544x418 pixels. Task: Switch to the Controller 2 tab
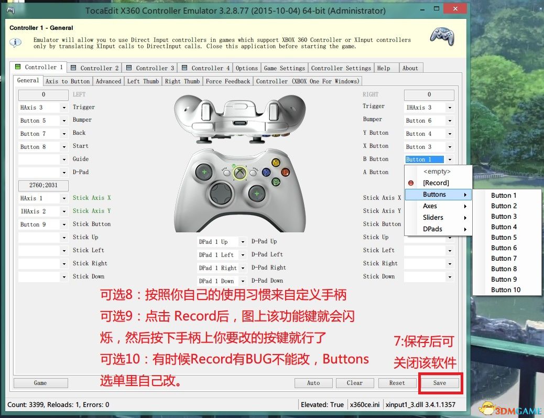click(x=94, y=68)
